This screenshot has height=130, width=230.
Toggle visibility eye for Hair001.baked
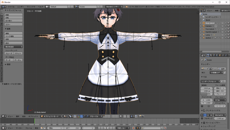pyautogui.click(x=223, y=32)
